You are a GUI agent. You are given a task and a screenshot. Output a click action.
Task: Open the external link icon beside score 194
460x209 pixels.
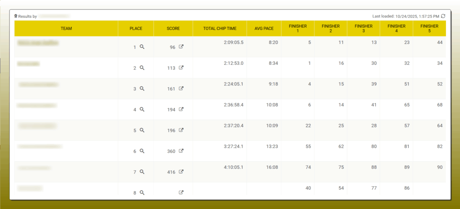click(x=181, y=109)
